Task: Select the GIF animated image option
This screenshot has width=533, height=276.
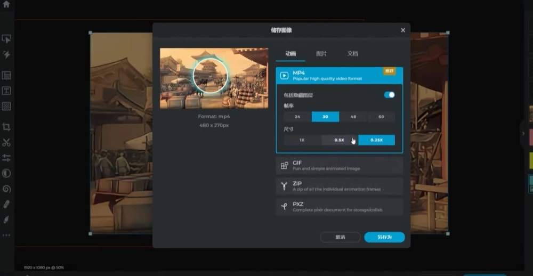Action: point(339,166)
